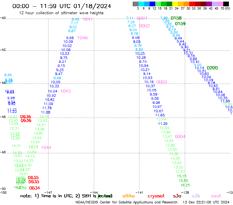Click the green time stamp 0200
This screenshot has height=205, width=233.
[212, 68]
